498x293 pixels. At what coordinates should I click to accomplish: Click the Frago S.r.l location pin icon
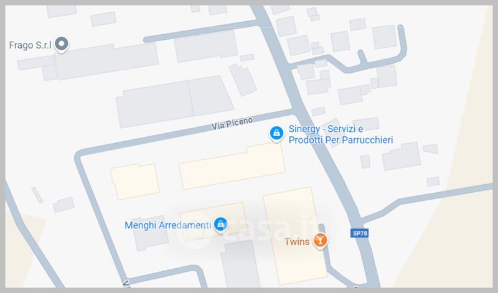[62, 44]
